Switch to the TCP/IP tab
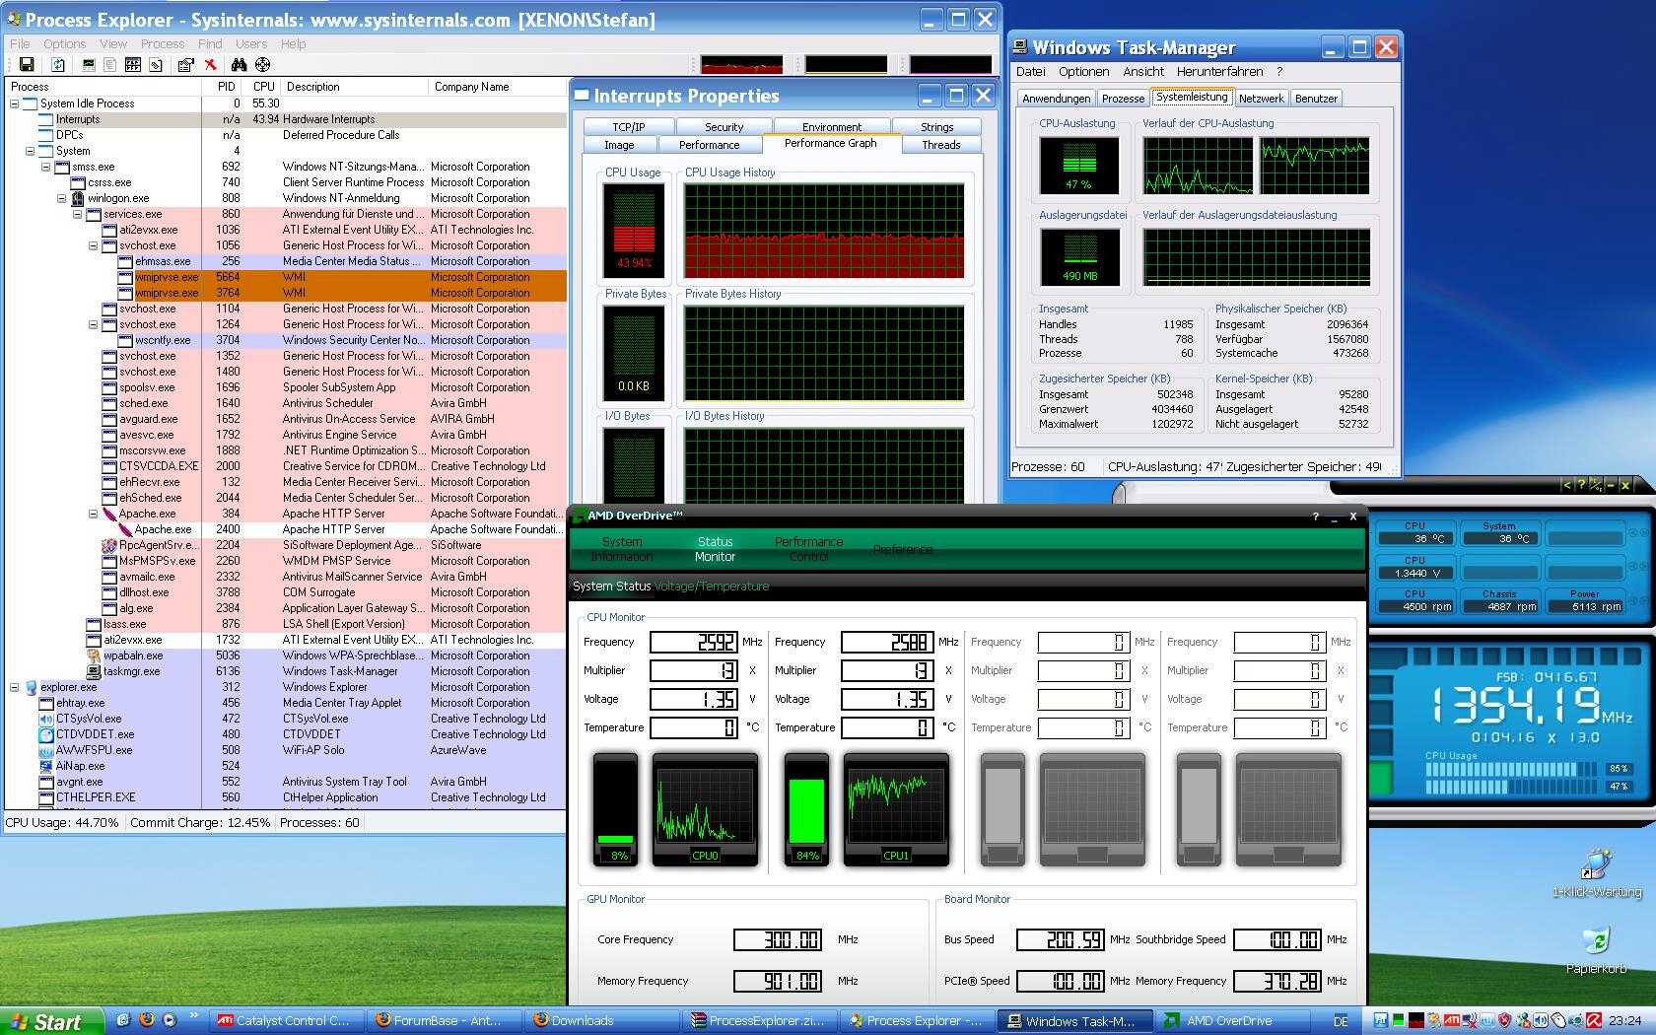The height and width of the screenshot is (1035, 1656). click(629, 127)
